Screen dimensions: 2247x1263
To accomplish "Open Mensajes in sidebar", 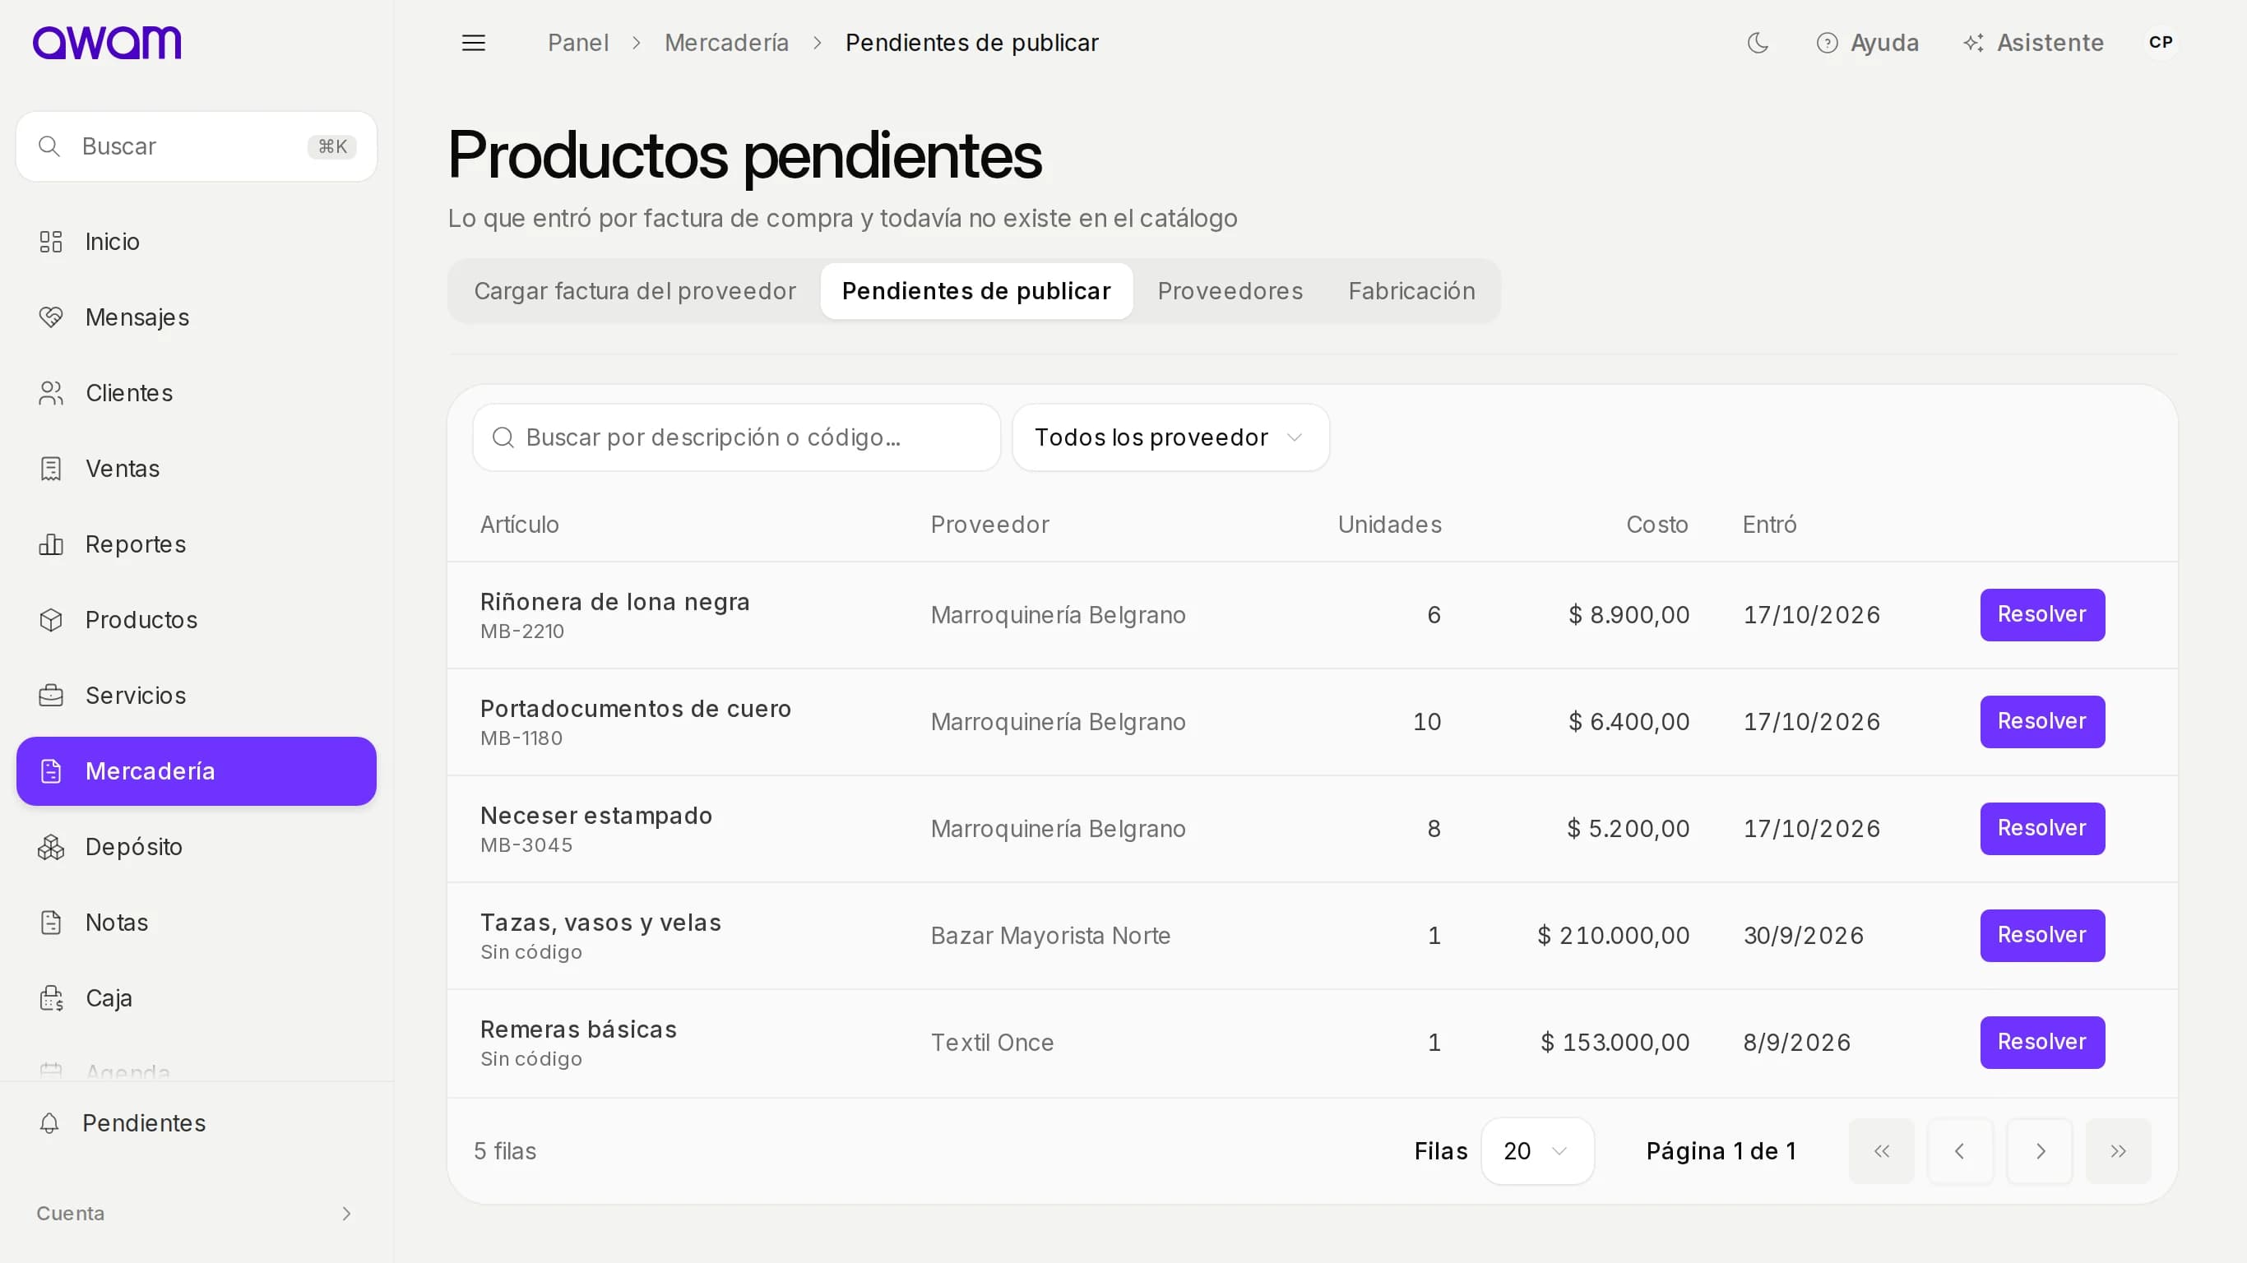I will pyautogui.click(x=197, y=317).
